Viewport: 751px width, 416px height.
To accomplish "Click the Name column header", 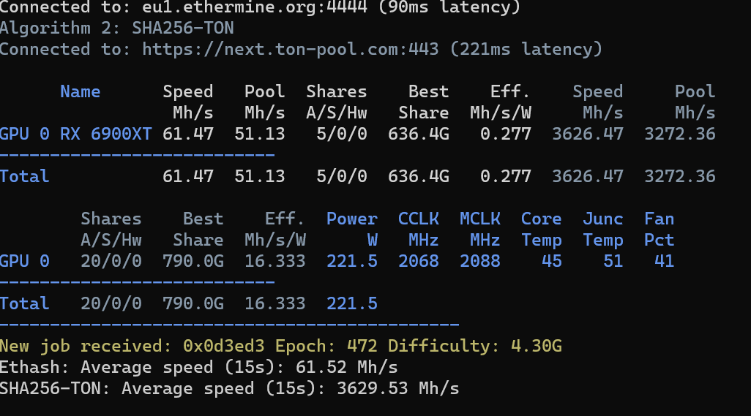I will click(80, 92).
